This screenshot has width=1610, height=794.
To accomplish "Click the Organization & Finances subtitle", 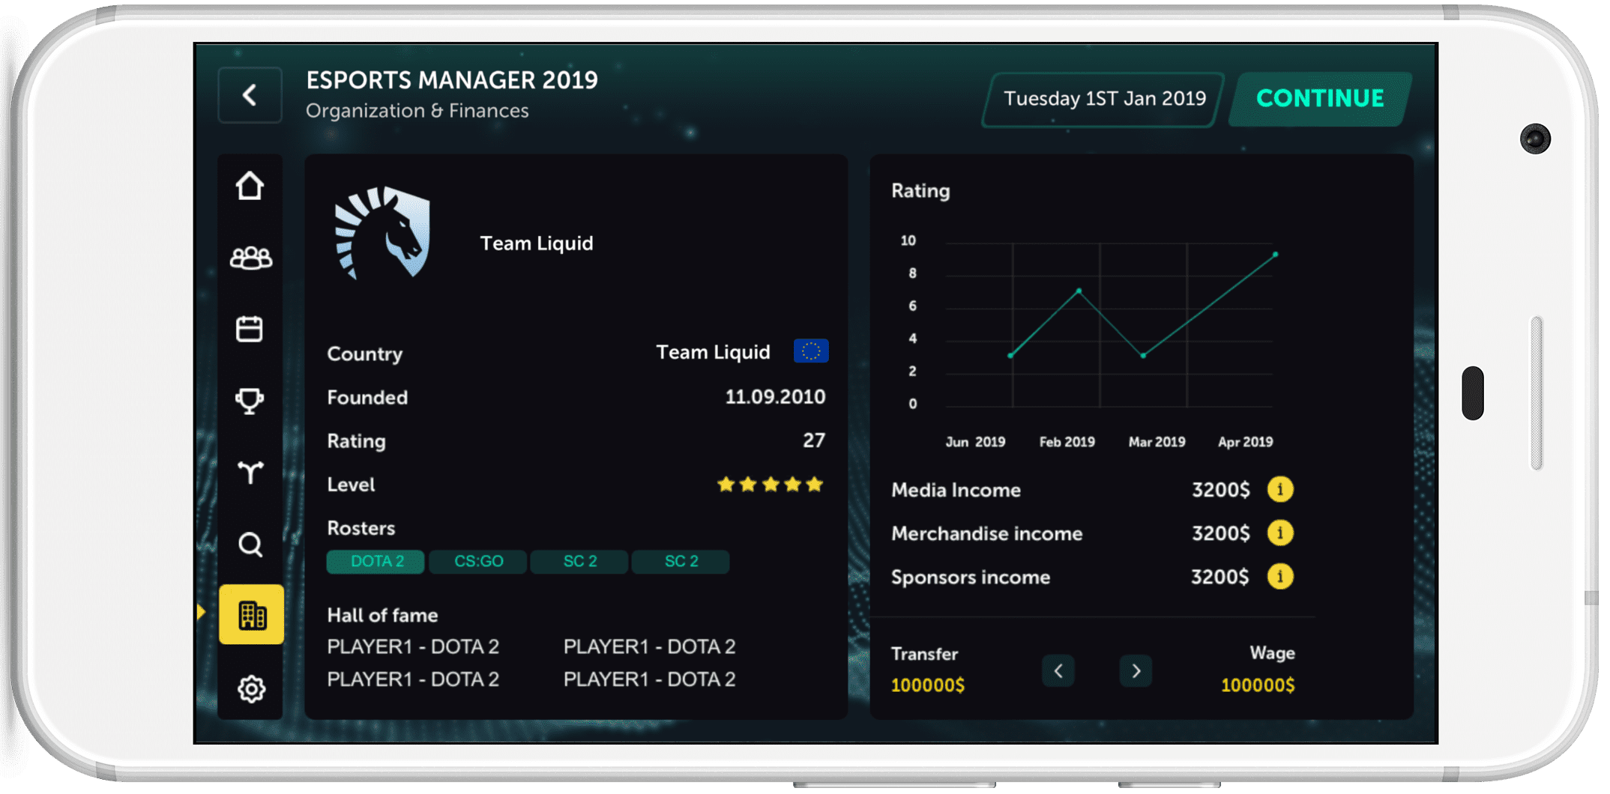I will 417,111.
